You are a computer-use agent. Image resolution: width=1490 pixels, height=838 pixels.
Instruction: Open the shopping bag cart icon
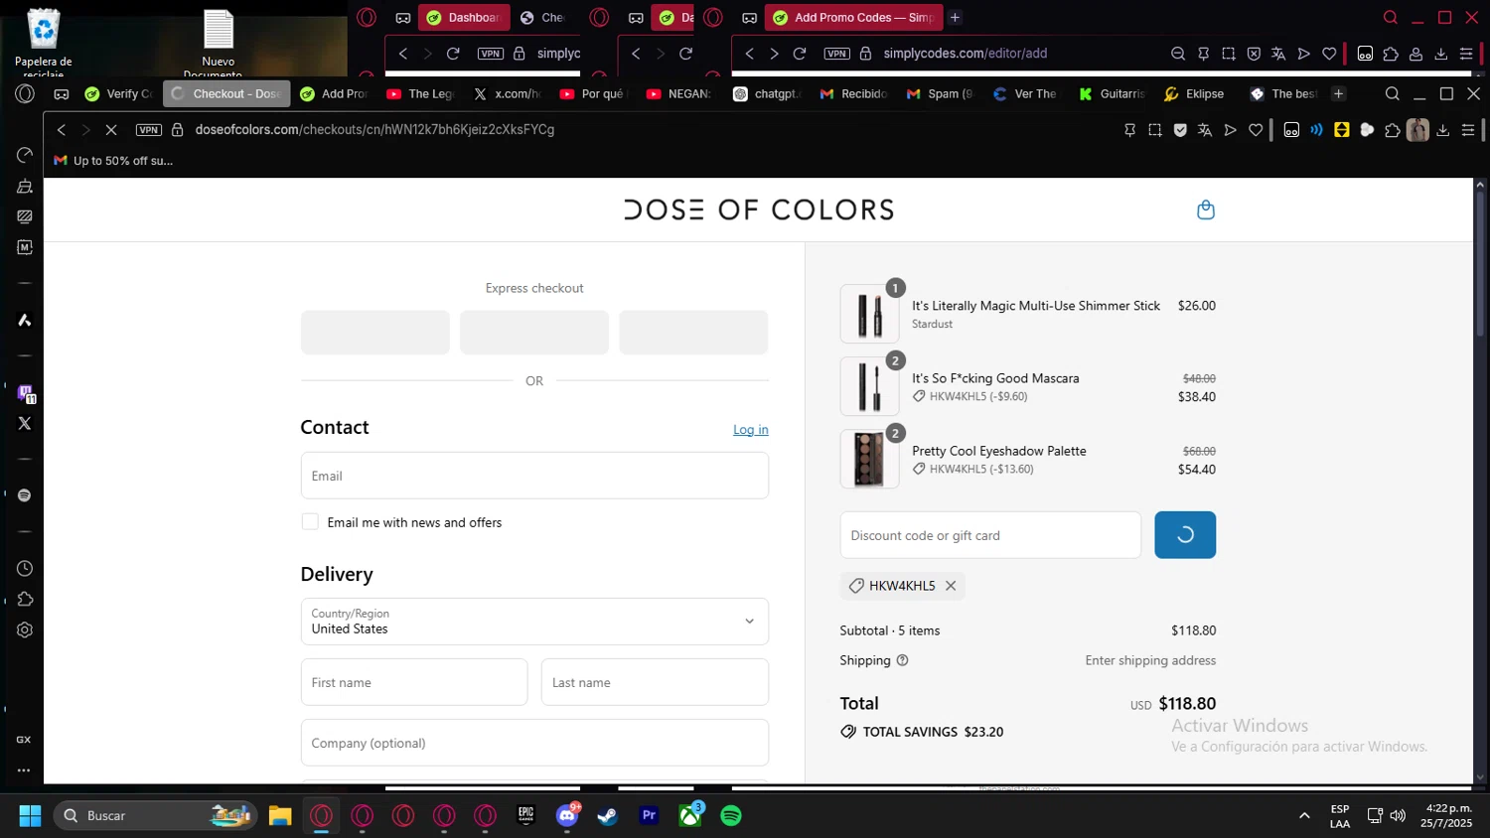coord(1205,209)
